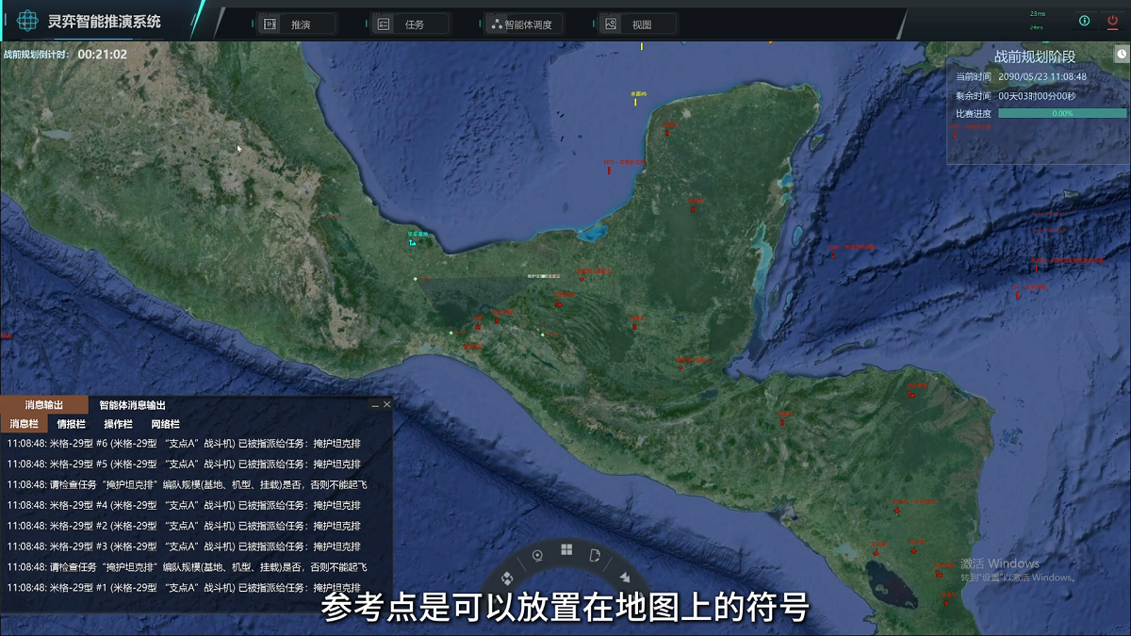Open the 推演 menu
Screen dimensions: 1131x636
(297, 24)
